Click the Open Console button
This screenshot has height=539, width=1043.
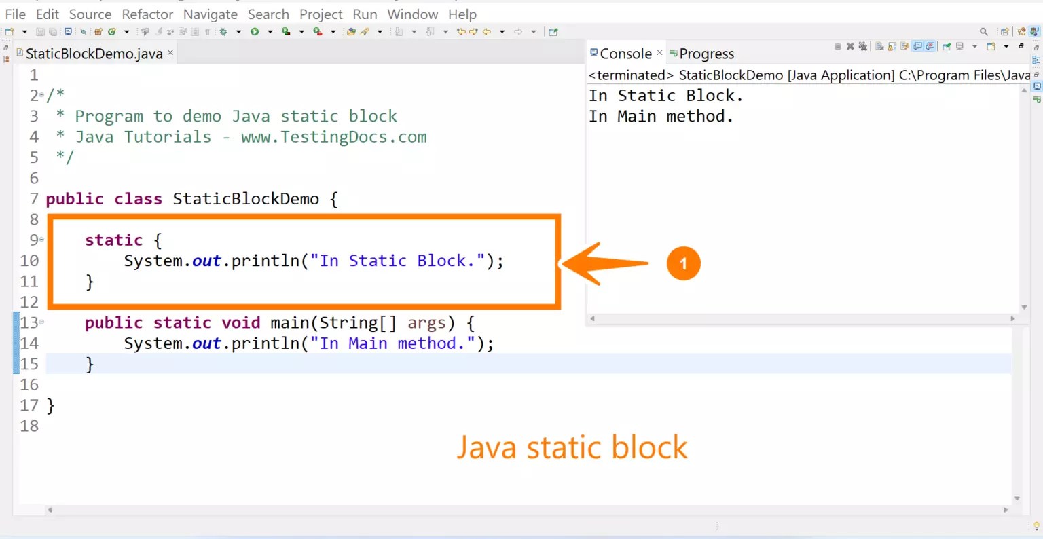tap(991, 46)
